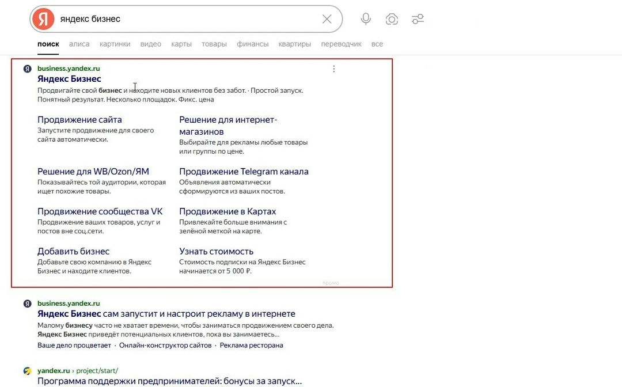Open 'Программа поддержки предпринимателей' result

click(x=169, y=381)
